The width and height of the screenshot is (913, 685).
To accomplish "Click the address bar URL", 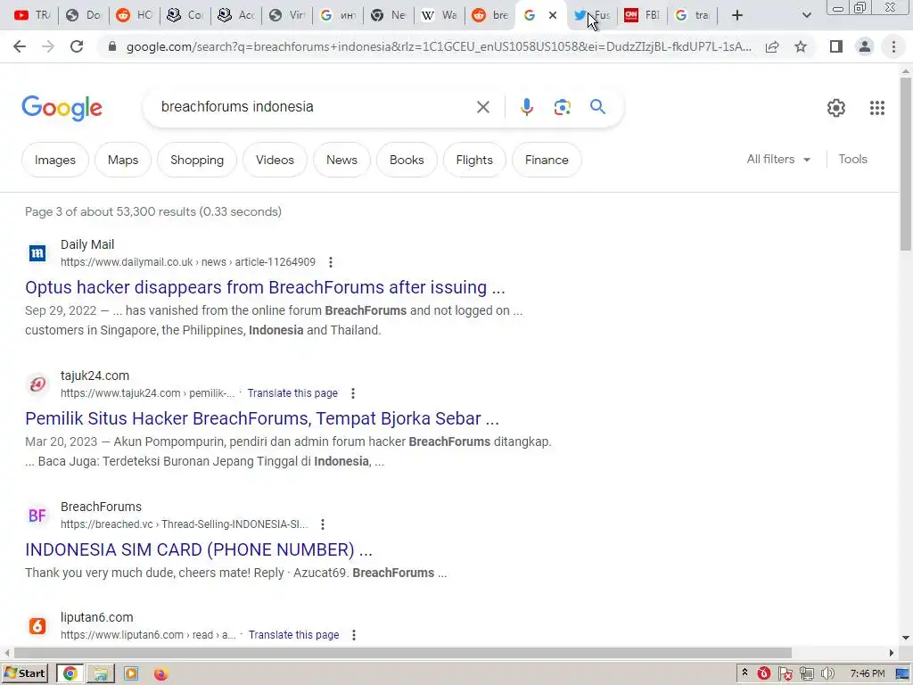I will point(439,46).
